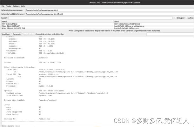The height and width of the screenshot is (127, 194).
Task: Toggle the Advanced checkbox
Action: [187, 18]
